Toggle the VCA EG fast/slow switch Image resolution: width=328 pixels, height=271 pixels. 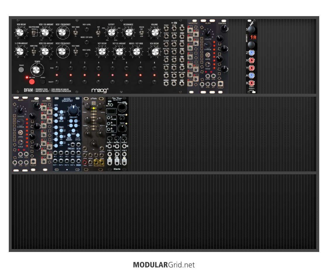point(141,33)
